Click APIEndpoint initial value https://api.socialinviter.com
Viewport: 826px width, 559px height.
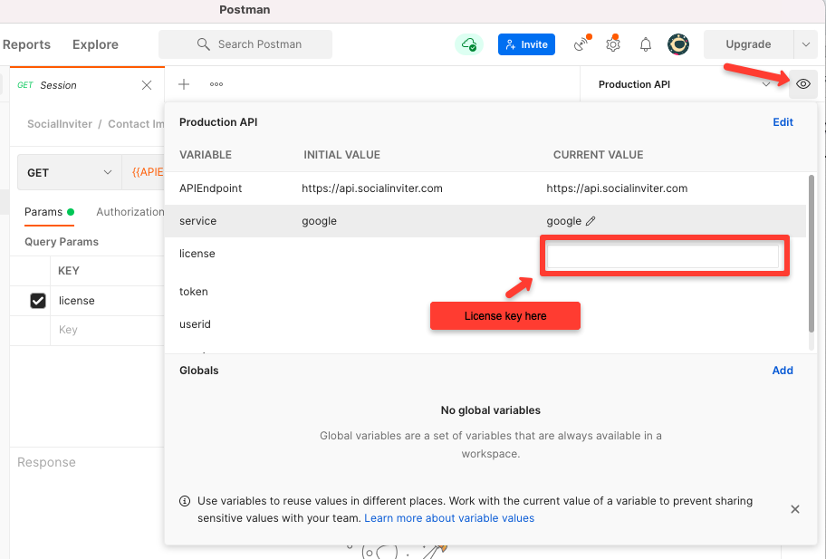click(372, 188)
